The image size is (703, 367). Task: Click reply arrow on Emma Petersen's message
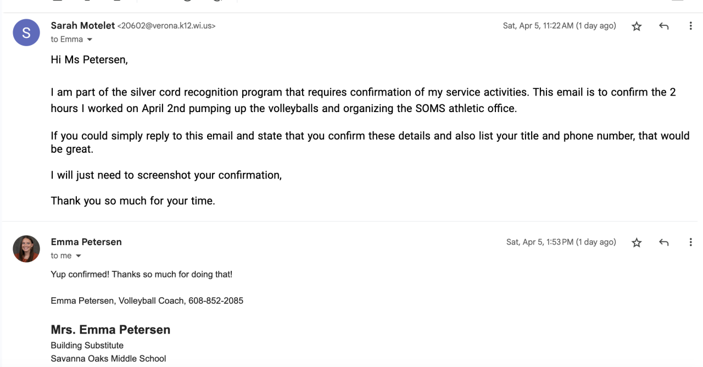[x=663, y=242]
